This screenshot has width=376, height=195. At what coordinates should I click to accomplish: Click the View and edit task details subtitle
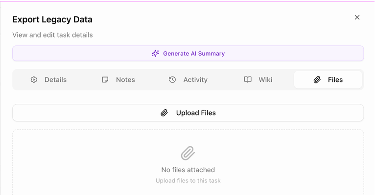[52, 35]
